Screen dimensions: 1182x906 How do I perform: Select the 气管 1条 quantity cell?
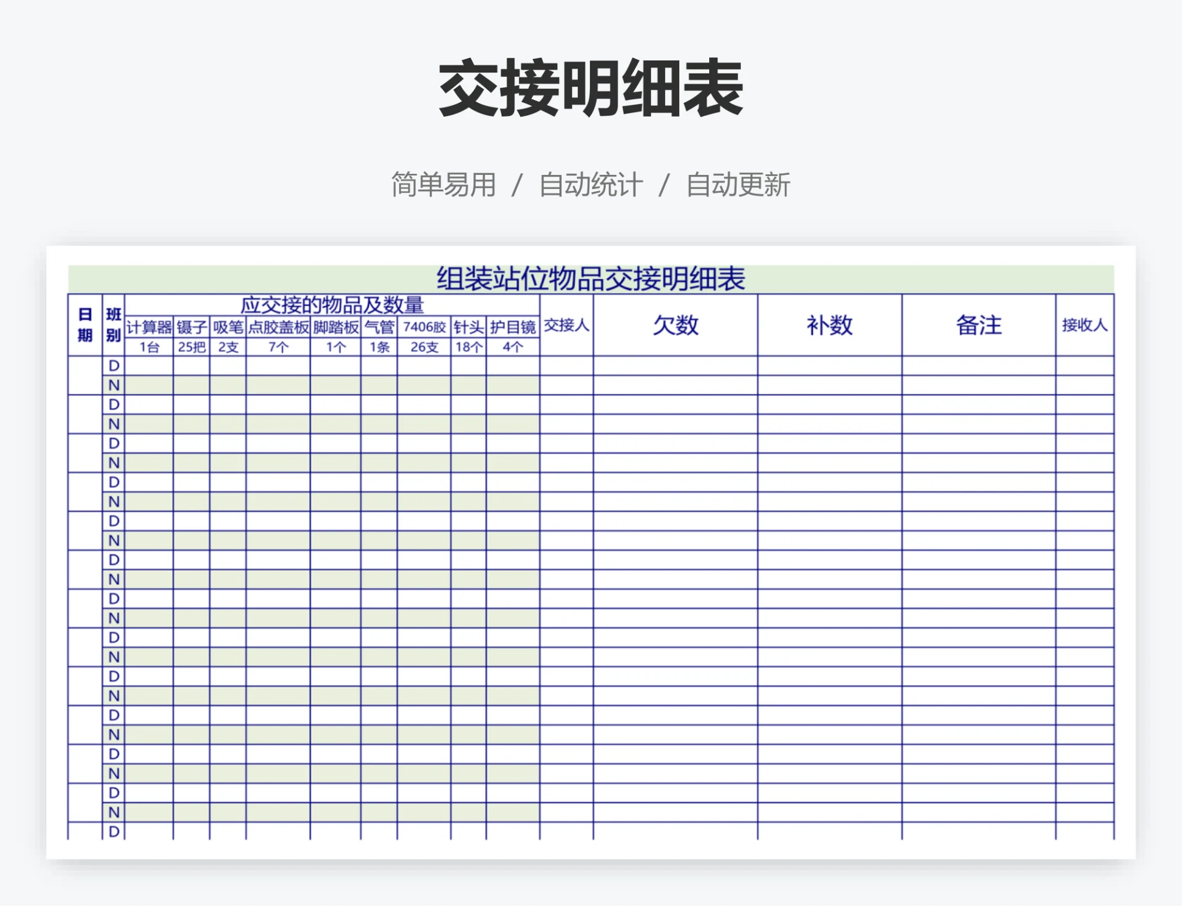click(x=377, y=346)
